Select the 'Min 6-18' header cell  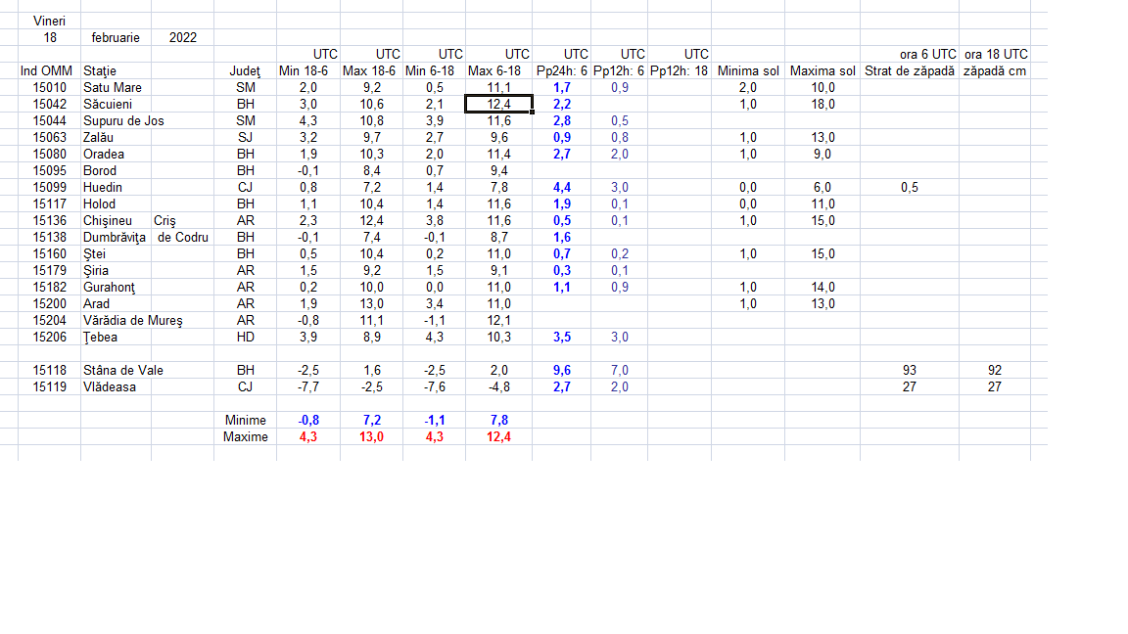click(x=430, y=70)
